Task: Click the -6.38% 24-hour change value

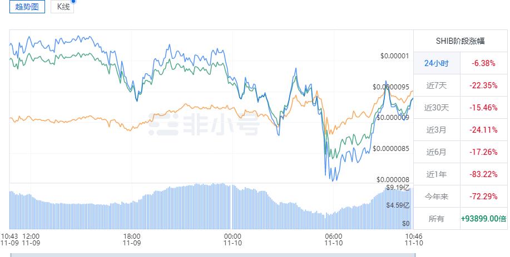Action: [484, 63]
